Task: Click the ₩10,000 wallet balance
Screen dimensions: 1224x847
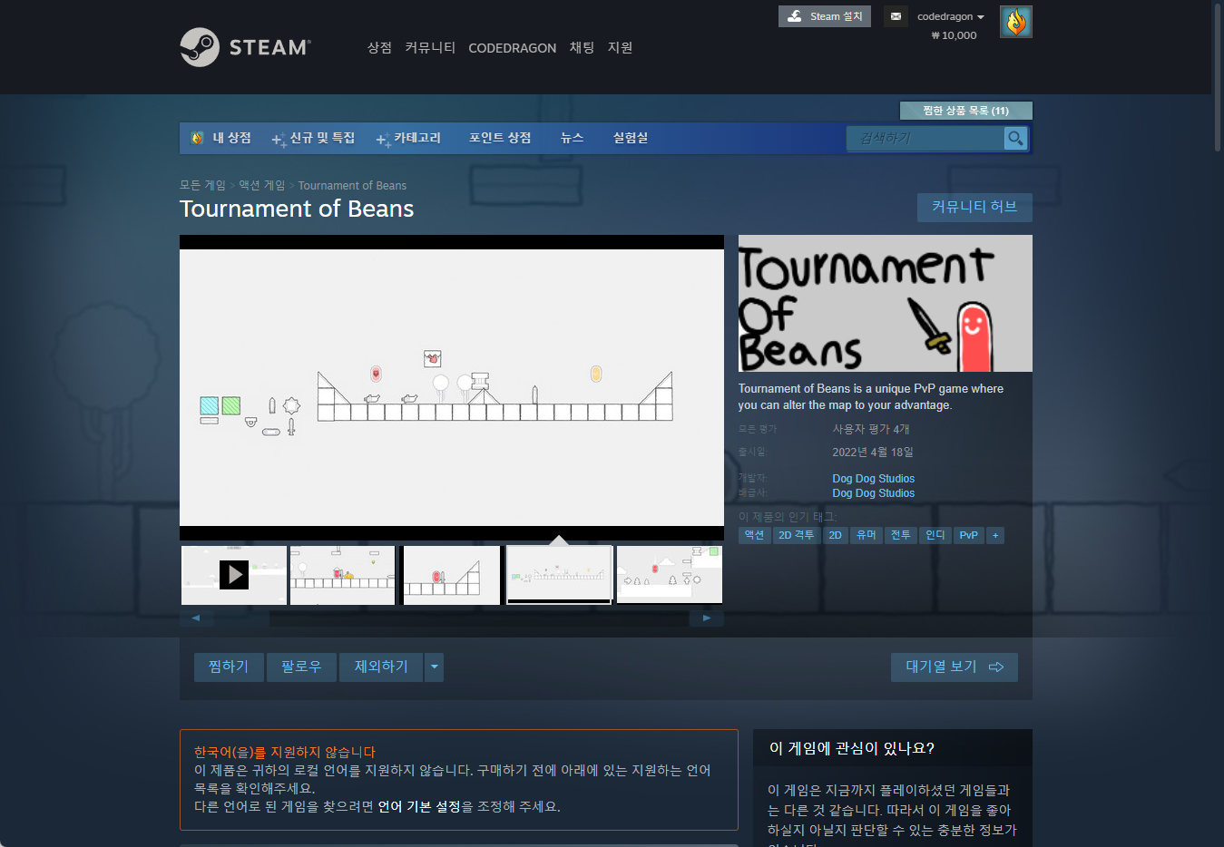Action: [x=954, y=35]
